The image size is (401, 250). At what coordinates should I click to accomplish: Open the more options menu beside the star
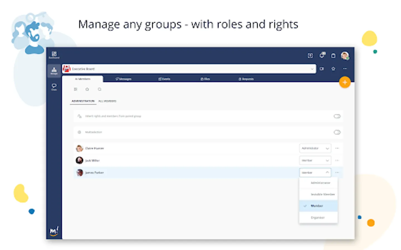coord(345,69)
